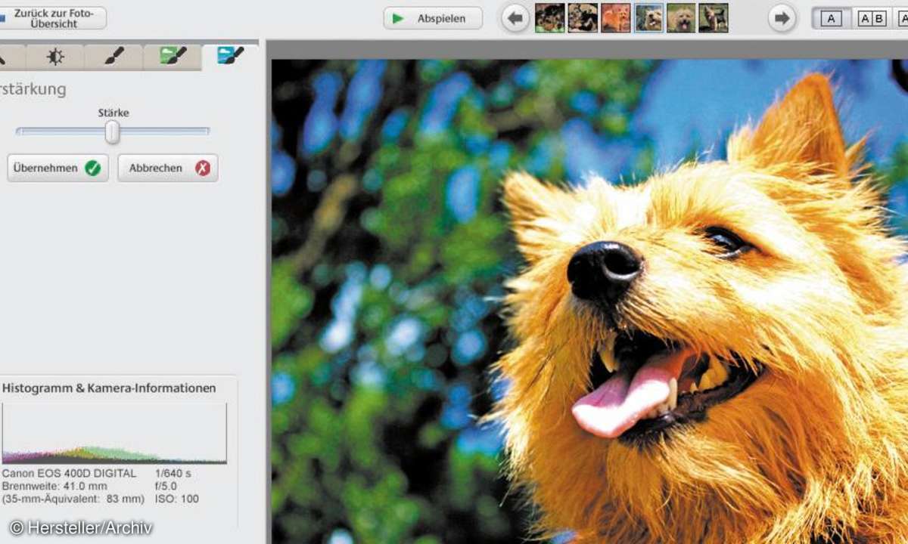
Task: Open the green landscape brush tab
Action: click(173, 57)
